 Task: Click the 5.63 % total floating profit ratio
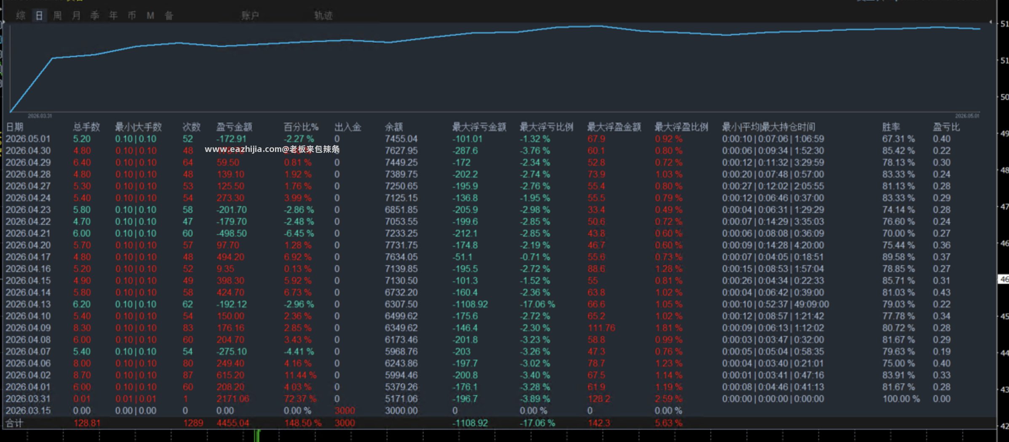pos(668,423)
